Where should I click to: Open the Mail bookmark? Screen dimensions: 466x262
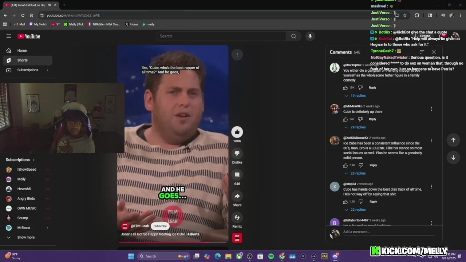[19, 24]
